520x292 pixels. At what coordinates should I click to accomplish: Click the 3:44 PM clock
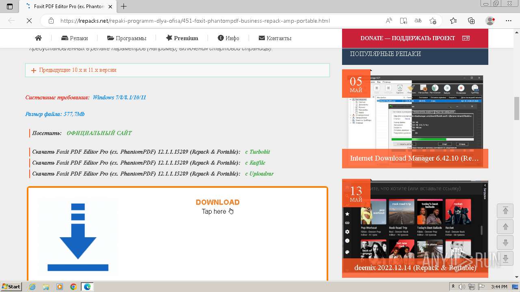point(499,287)
